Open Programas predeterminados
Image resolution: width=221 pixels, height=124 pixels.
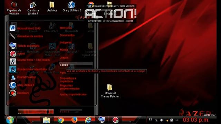tap(70, 87)
